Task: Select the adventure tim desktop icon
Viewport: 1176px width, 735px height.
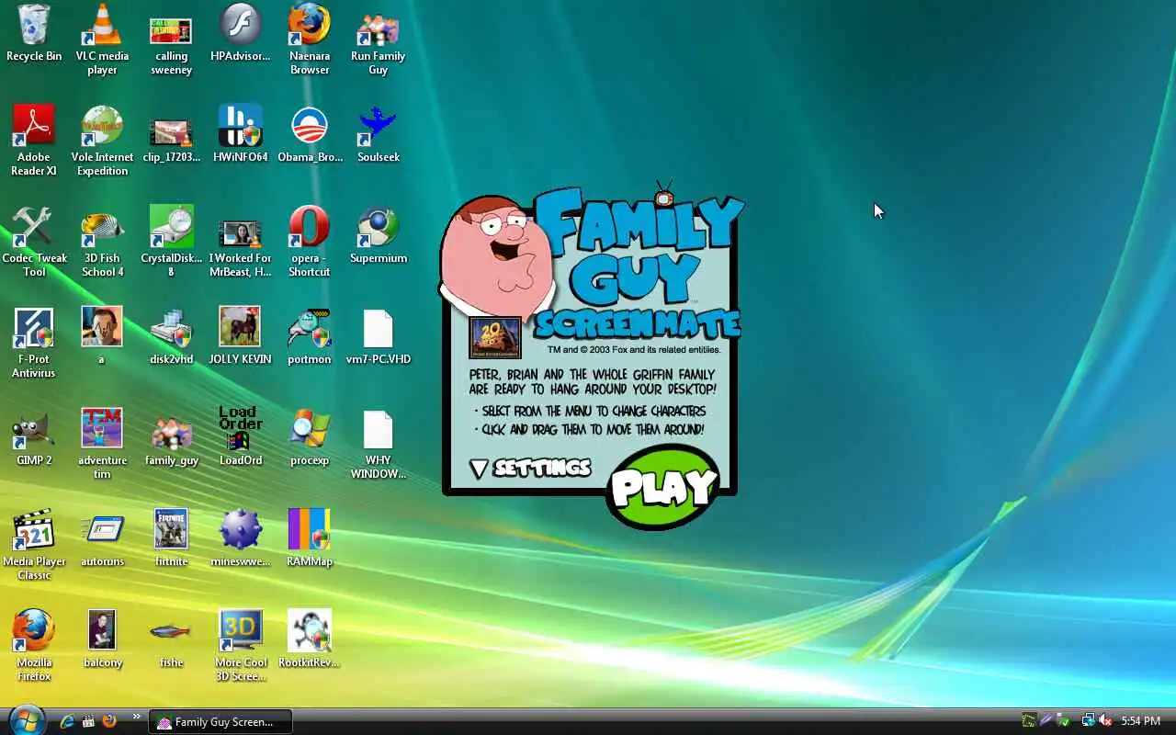Action: 102,443
